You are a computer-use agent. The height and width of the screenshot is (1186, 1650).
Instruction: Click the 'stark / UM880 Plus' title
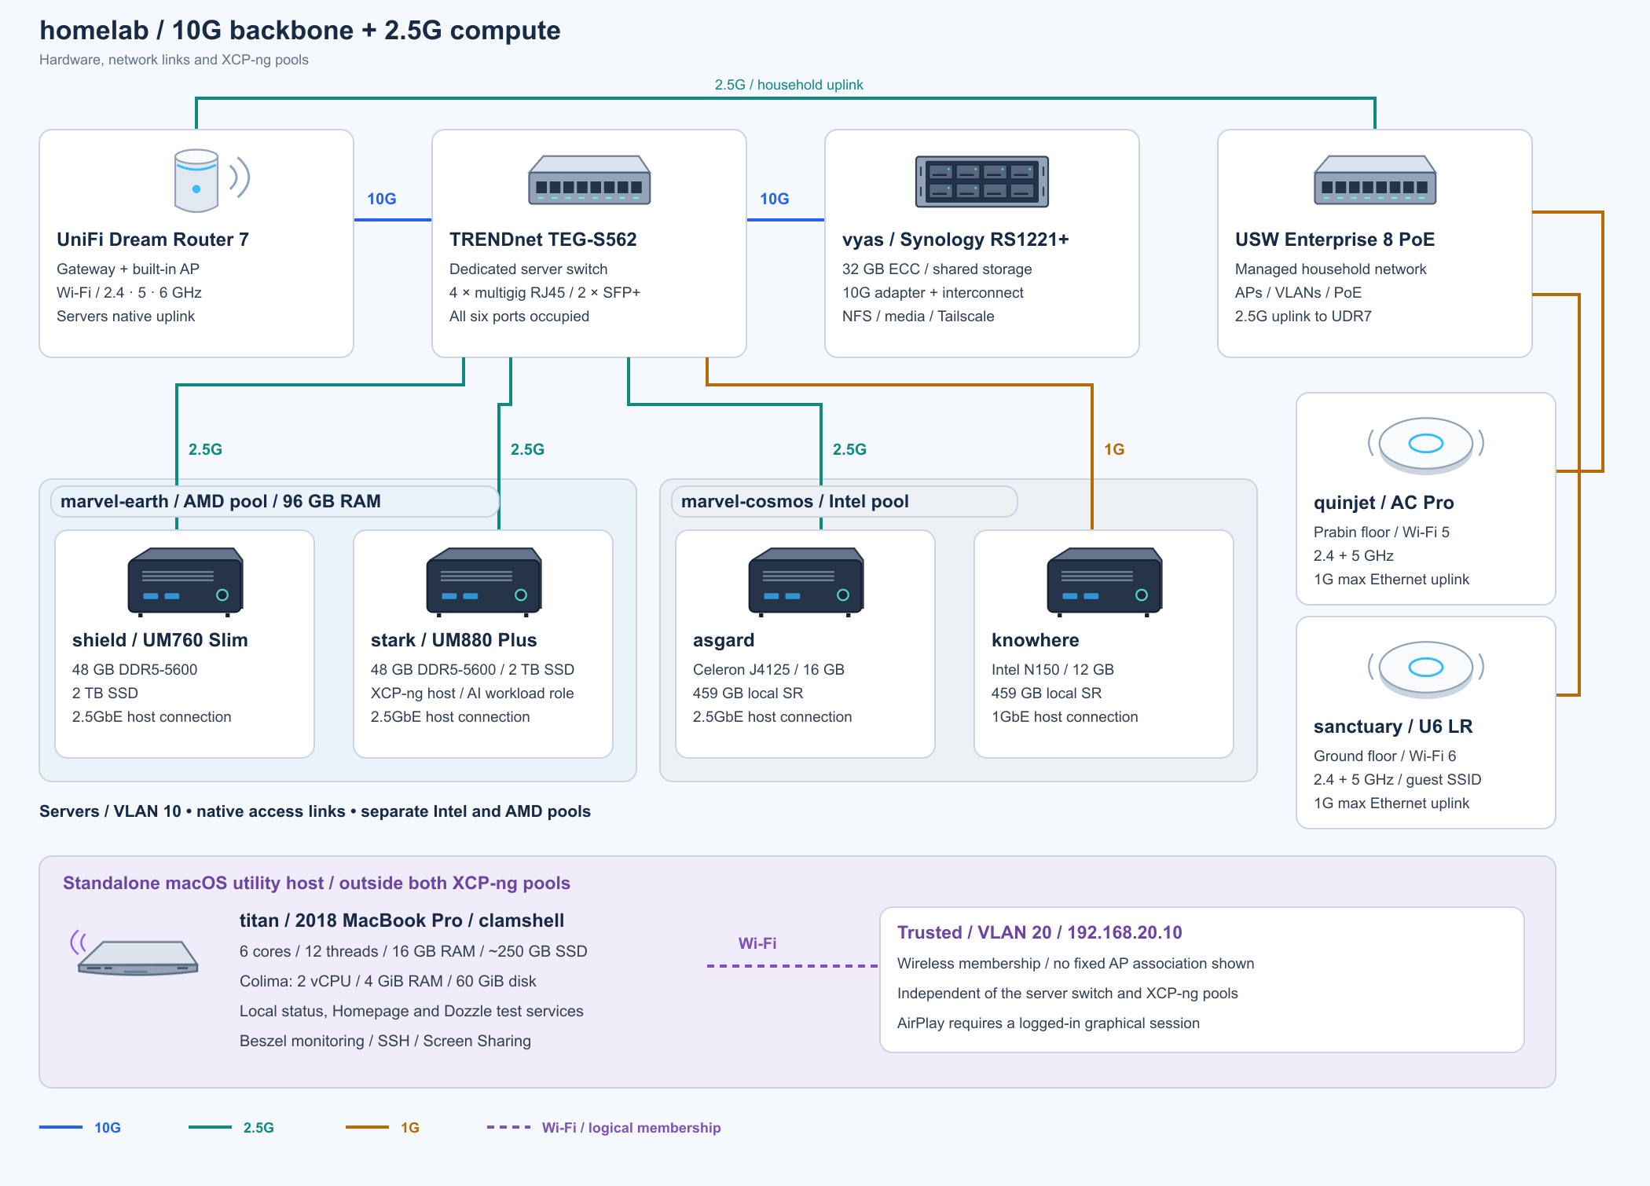click(454, 640)
